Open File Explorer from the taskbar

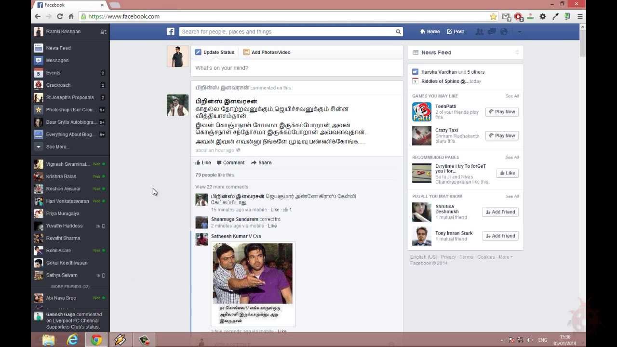click(49, 340)
